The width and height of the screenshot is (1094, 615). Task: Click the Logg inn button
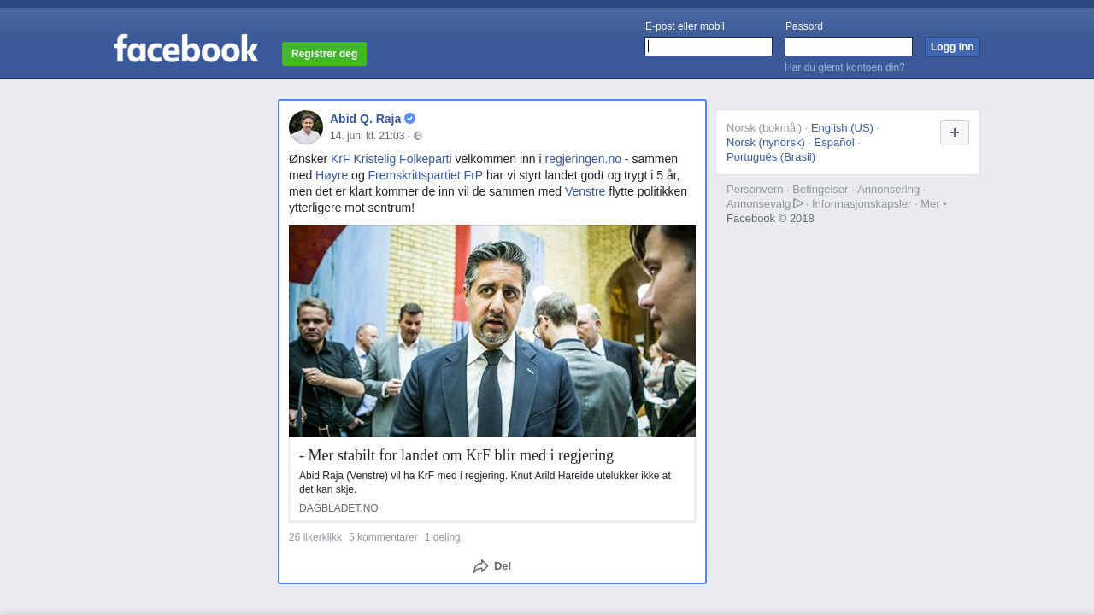[x=952, y=47]
